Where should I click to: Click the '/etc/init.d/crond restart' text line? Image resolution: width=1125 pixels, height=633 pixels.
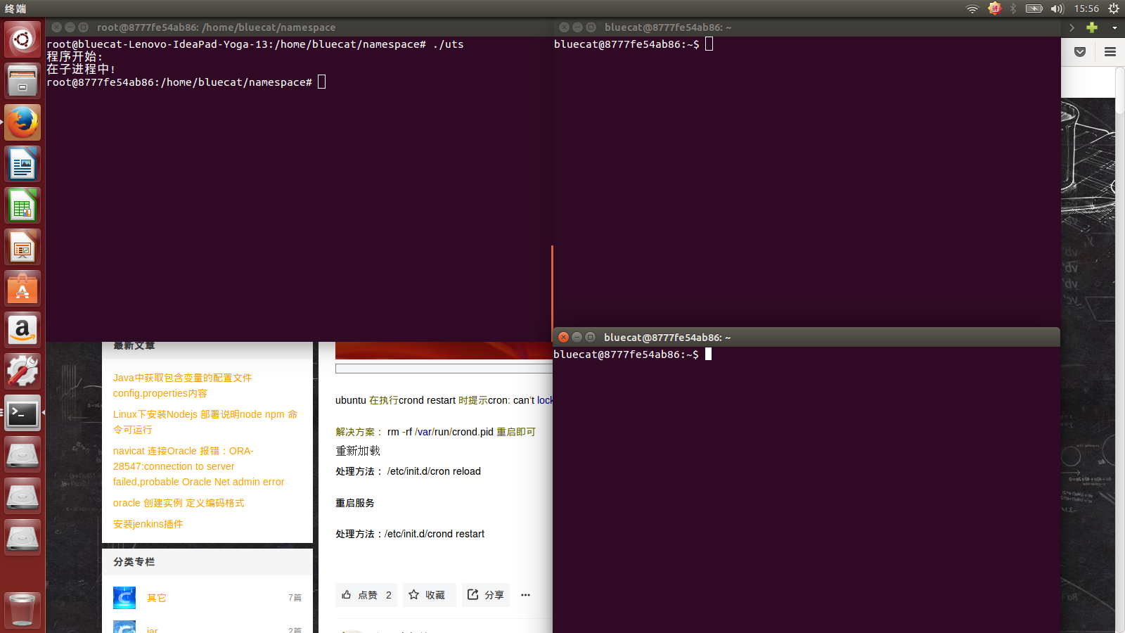pyautogui.click(x=435, y=534)
